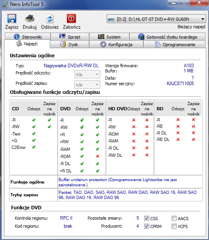Open the Prędkość odczytu dropdown

87,74
